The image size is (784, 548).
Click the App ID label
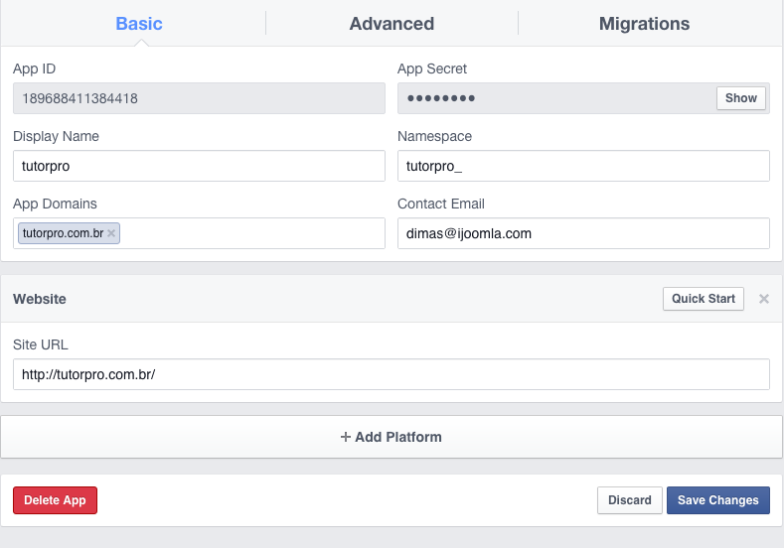(34, 68)
